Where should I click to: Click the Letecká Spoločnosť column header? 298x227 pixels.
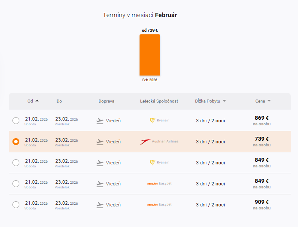coord(159,101)
